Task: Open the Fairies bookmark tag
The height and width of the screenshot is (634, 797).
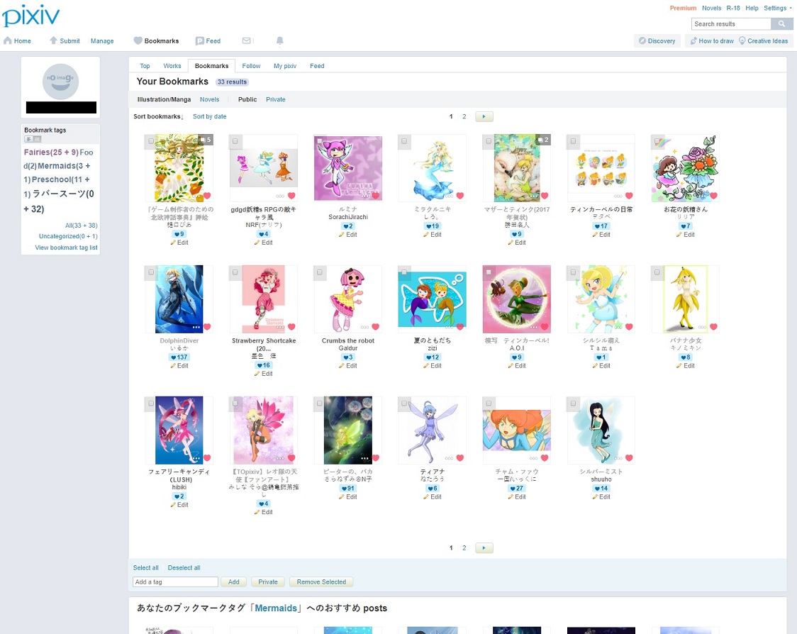Action: point(51,152)
